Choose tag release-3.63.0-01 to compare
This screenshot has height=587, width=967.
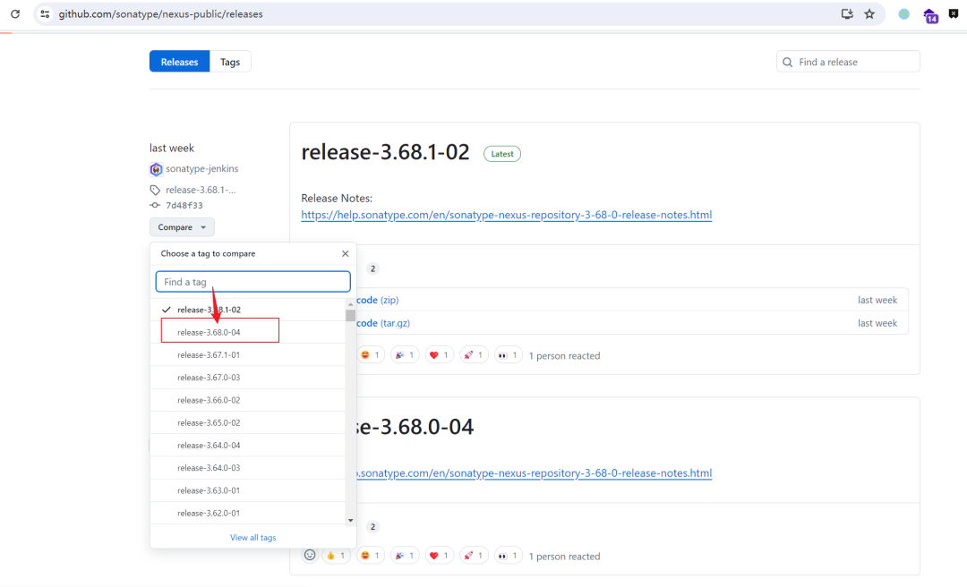coord(247,491)
